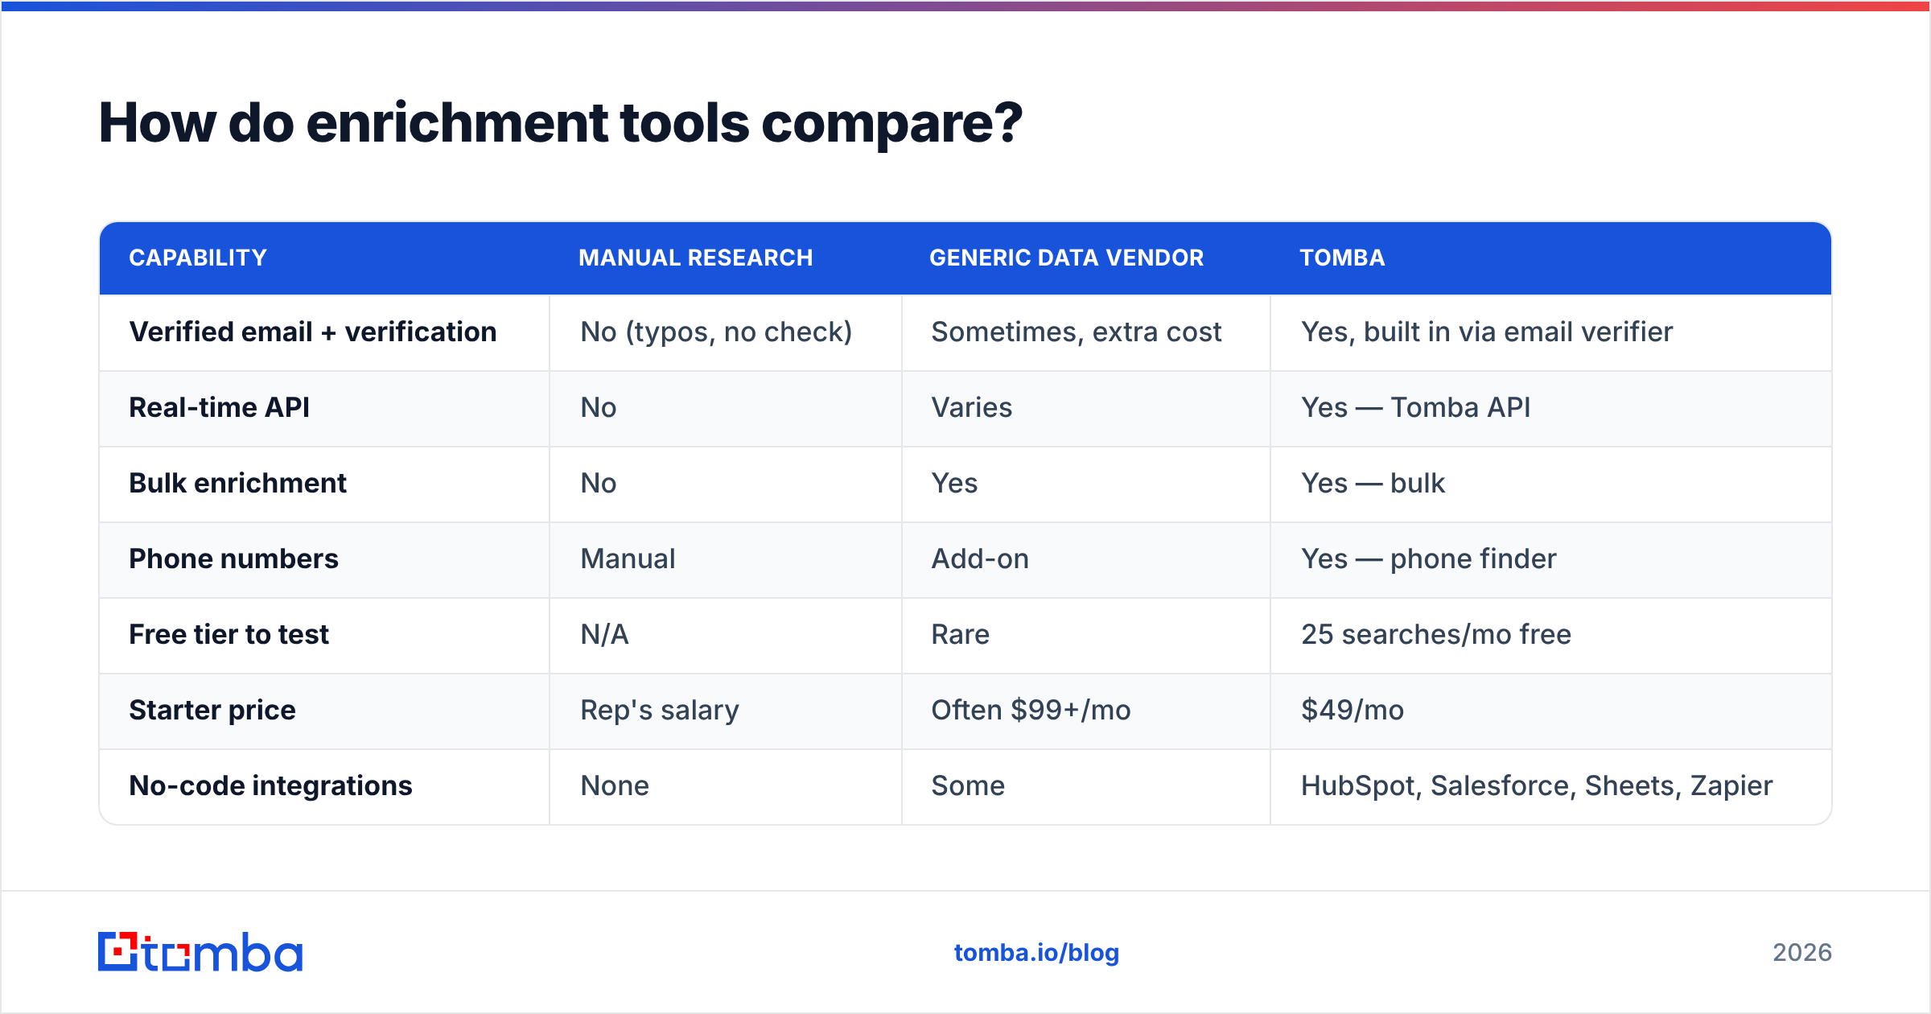
Task: Click the 'Sometimes, extra cost' cell
Action: [x=1077, y=332]
